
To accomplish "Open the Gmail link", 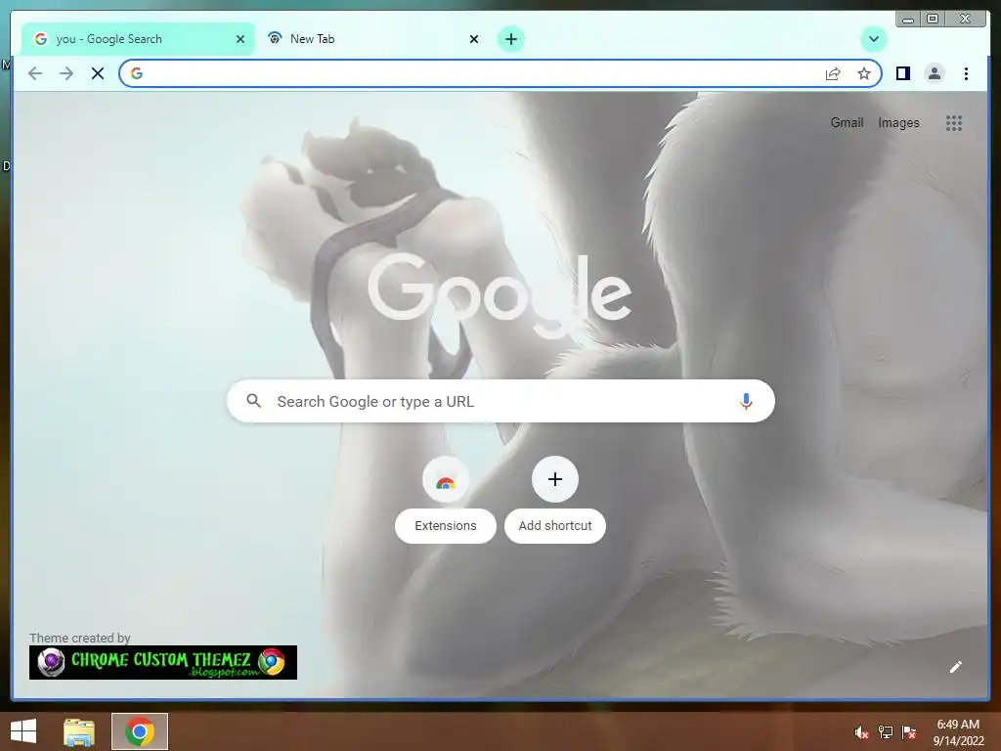I will tap(847, 122).
